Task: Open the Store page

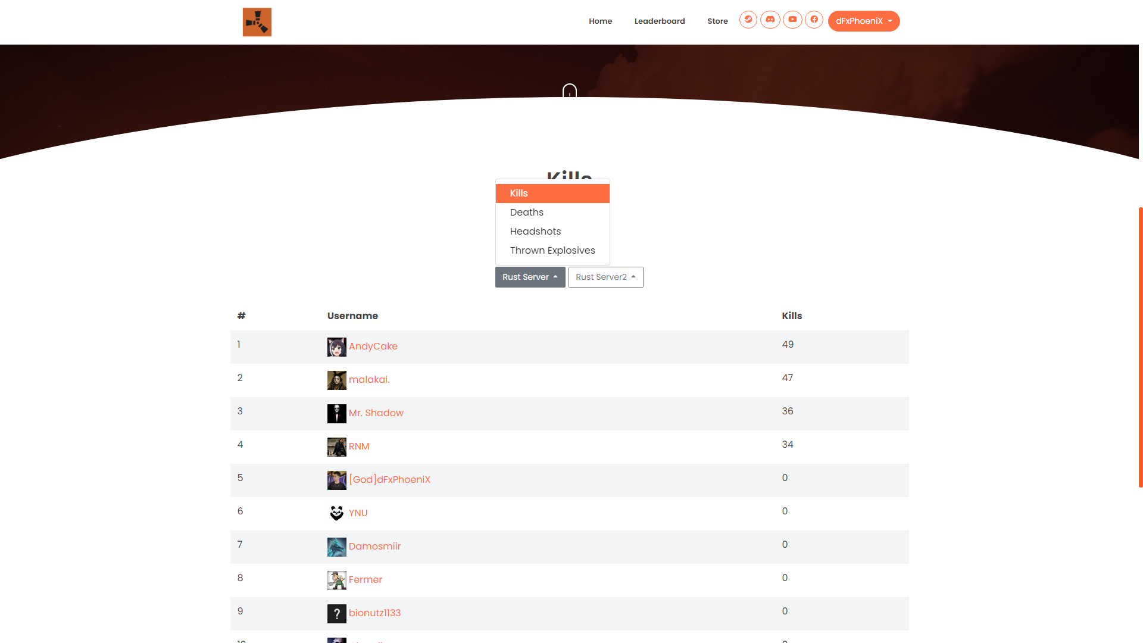Action: [x=717, y=21]
